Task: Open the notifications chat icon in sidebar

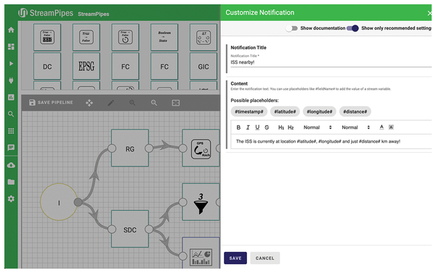Action: 11,148
